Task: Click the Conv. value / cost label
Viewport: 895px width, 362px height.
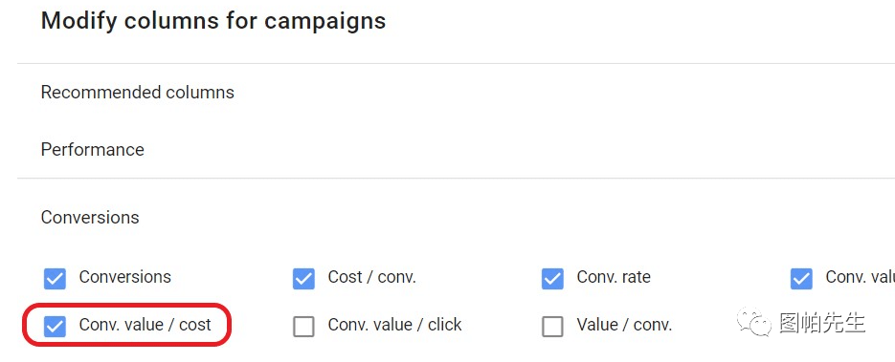Action: pyautogui.click(x=145, y=325)
